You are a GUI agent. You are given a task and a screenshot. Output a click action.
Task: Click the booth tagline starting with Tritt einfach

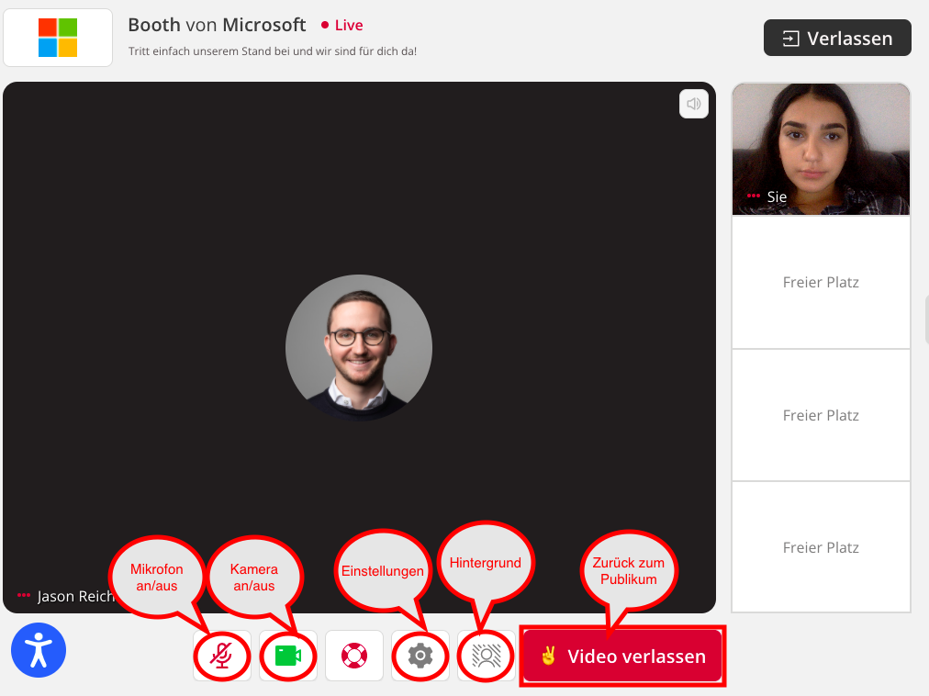(x=273, y=51)
